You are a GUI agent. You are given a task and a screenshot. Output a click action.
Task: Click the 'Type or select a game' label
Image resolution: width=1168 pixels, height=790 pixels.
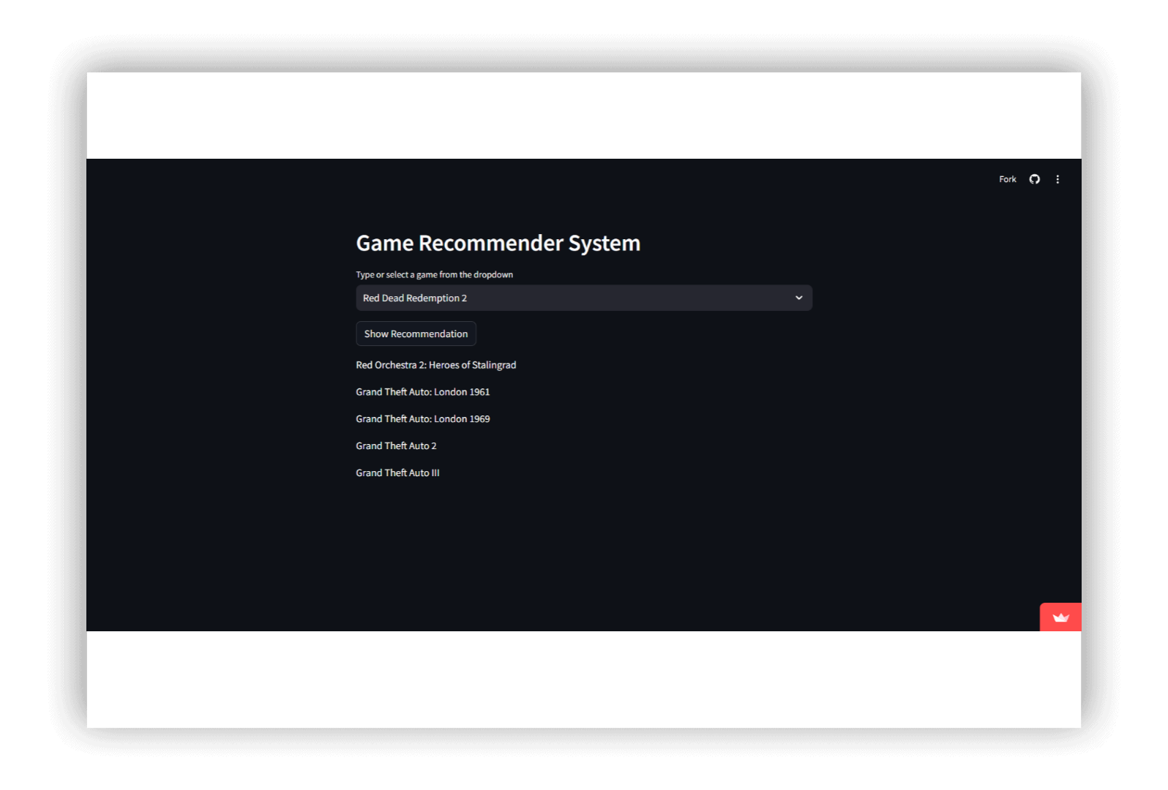pos(435,275)
